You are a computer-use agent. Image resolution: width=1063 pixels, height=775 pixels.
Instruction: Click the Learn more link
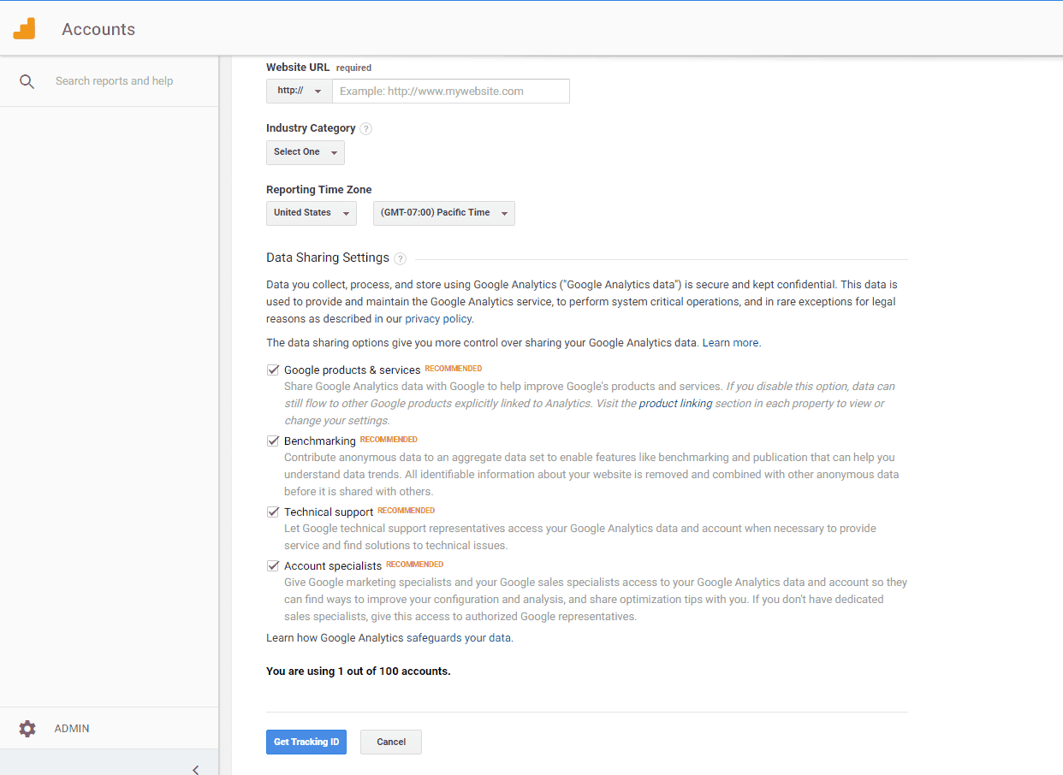[x=730, y=343]
